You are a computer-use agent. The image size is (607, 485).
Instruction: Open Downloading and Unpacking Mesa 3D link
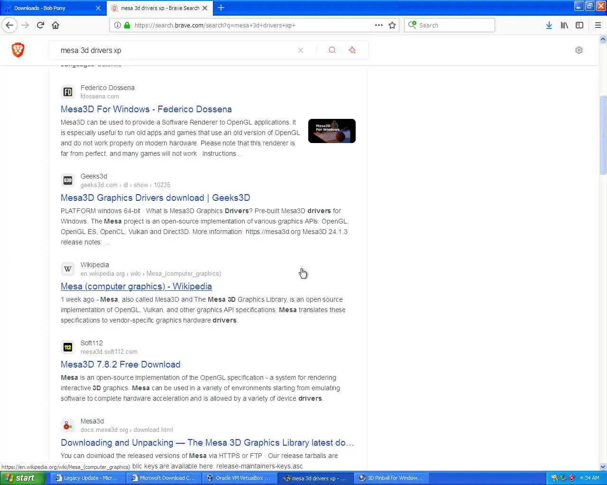(207, 442)
